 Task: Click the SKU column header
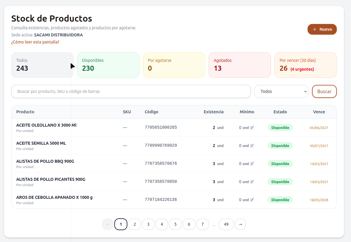127,112
